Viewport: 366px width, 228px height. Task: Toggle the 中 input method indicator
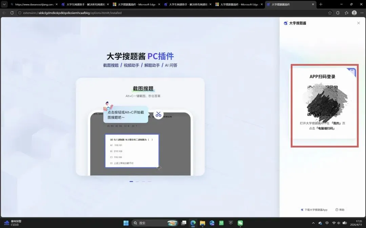[327, 223]
